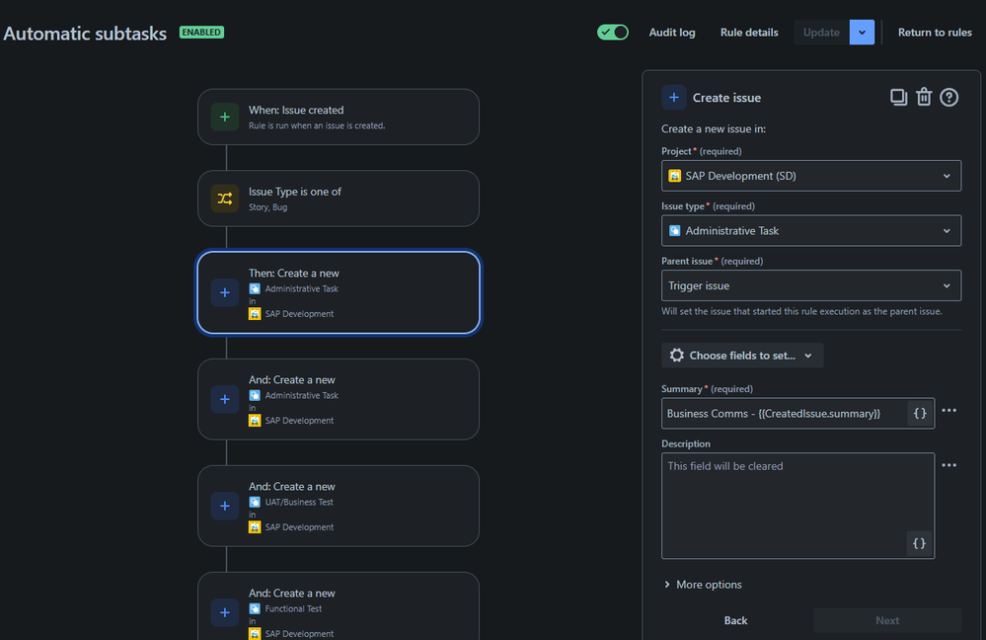Click the plus icon in 'Then: Create a new' card
Viewport: 986px width, 640px height.
tap(224, 292)
